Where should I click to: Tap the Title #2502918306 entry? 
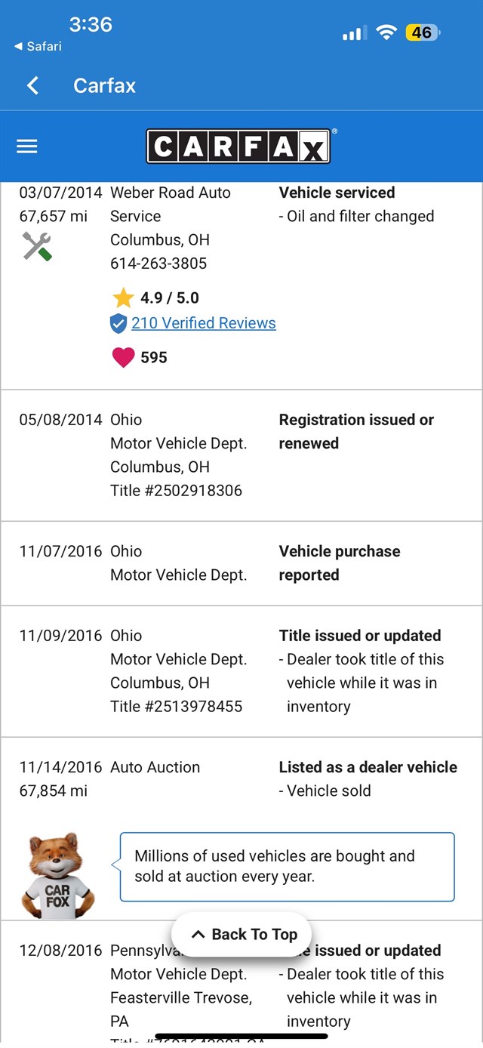pos(176,491)
